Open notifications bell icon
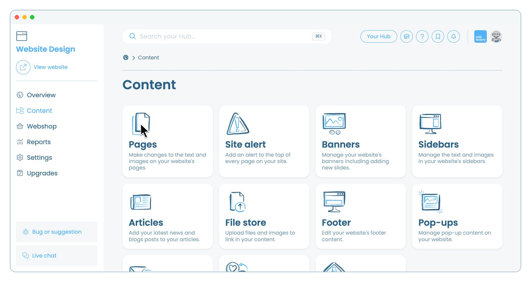 coord(453,36)
